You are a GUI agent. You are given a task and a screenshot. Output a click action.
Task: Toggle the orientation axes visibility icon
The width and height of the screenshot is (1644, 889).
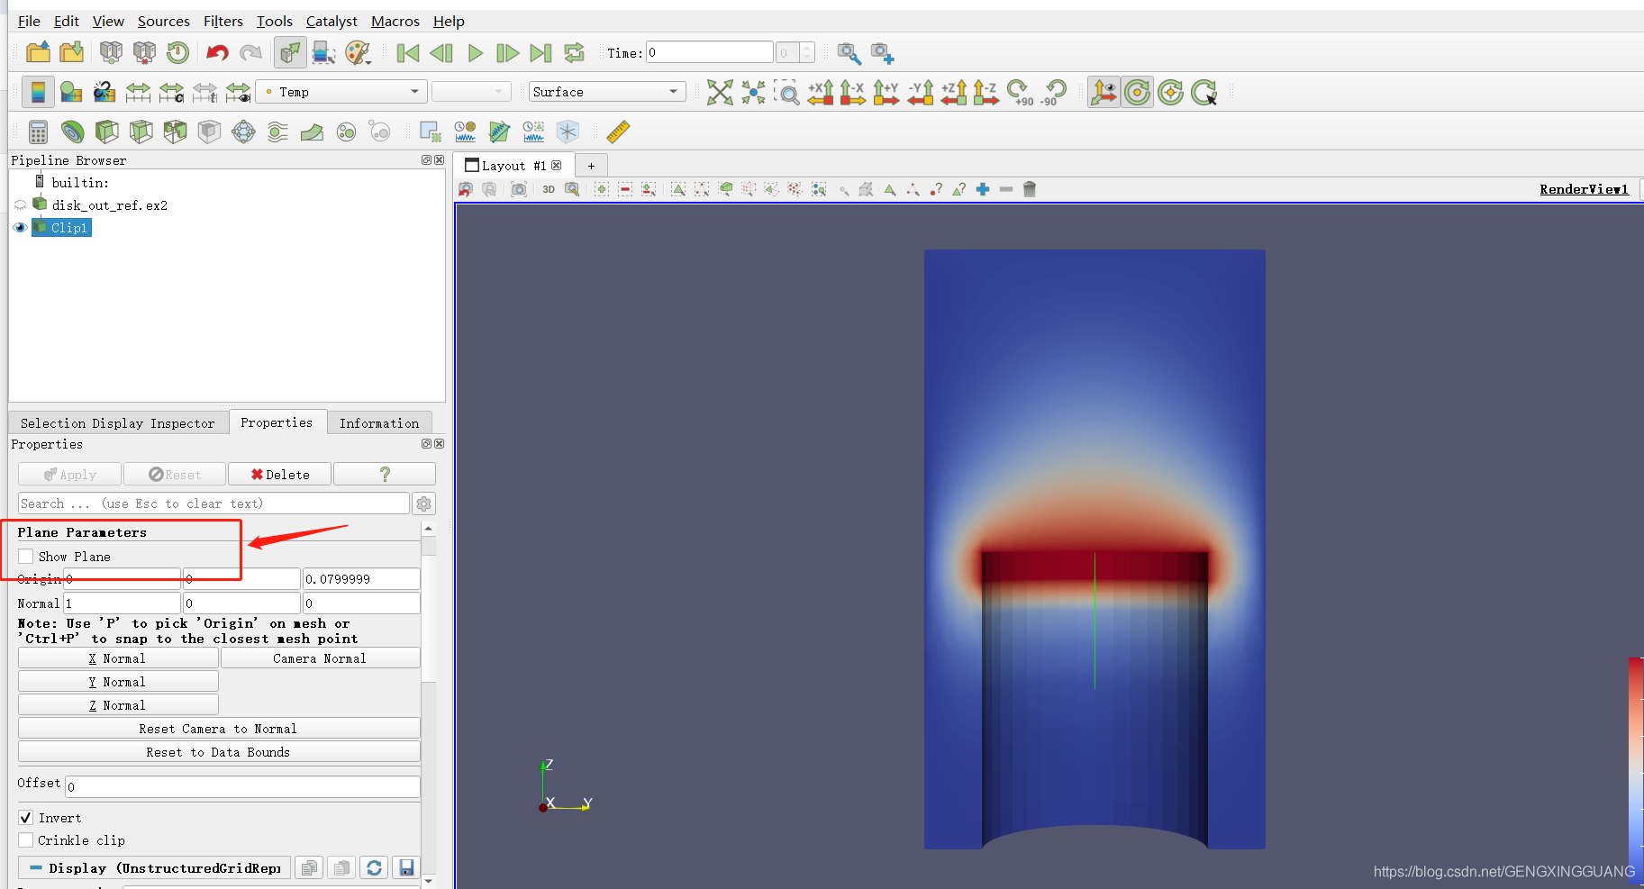(x=1103, y=92)
